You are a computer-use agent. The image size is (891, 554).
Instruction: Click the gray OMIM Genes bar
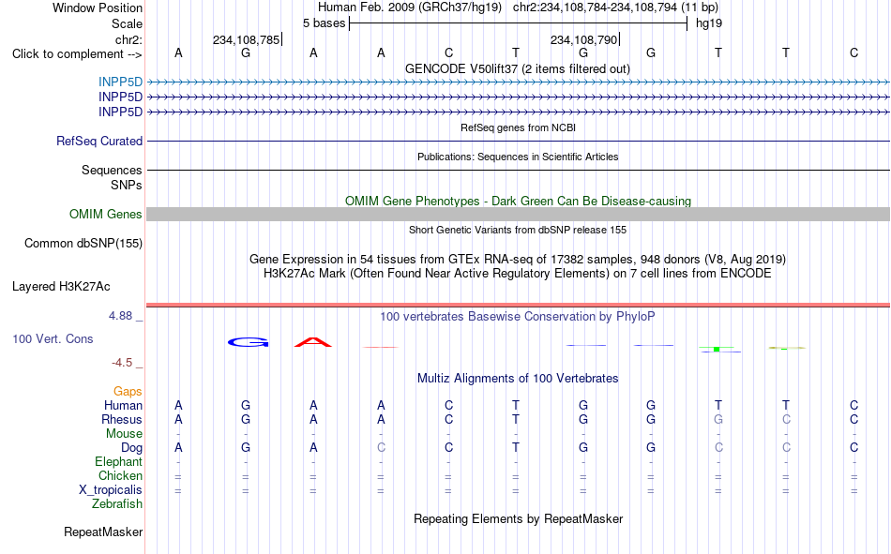[518, 215]
